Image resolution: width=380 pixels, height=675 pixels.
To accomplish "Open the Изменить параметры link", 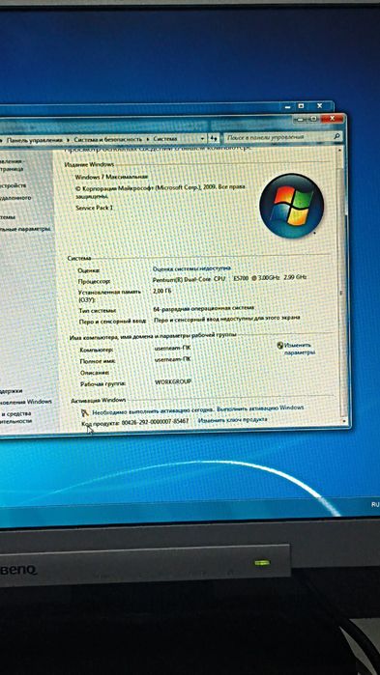I will (x=299, y=349).
